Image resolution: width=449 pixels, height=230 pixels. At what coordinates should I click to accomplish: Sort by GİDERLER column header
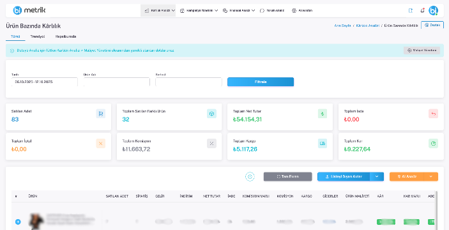(330, 196)
